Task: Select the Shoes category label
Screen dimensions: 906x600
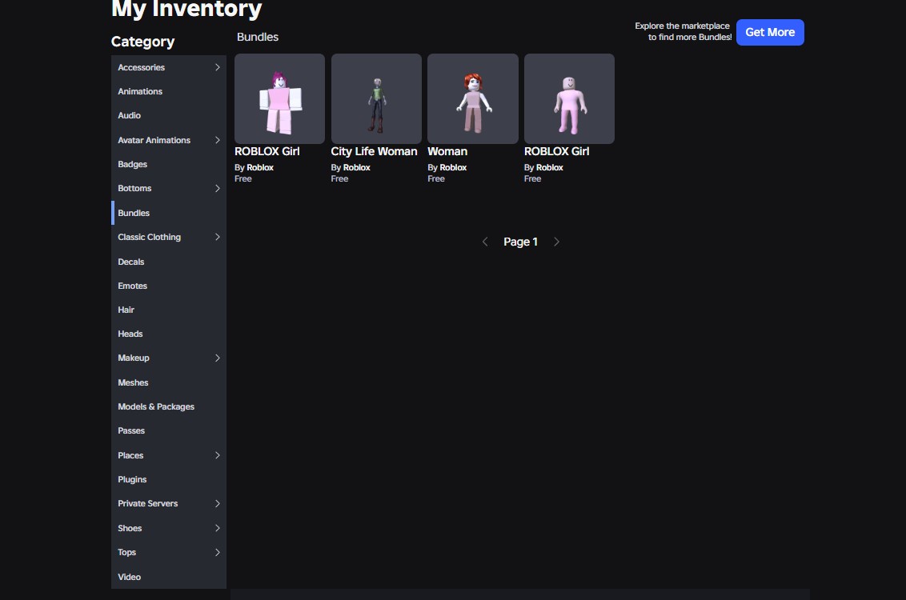Action: coord(130,528)
